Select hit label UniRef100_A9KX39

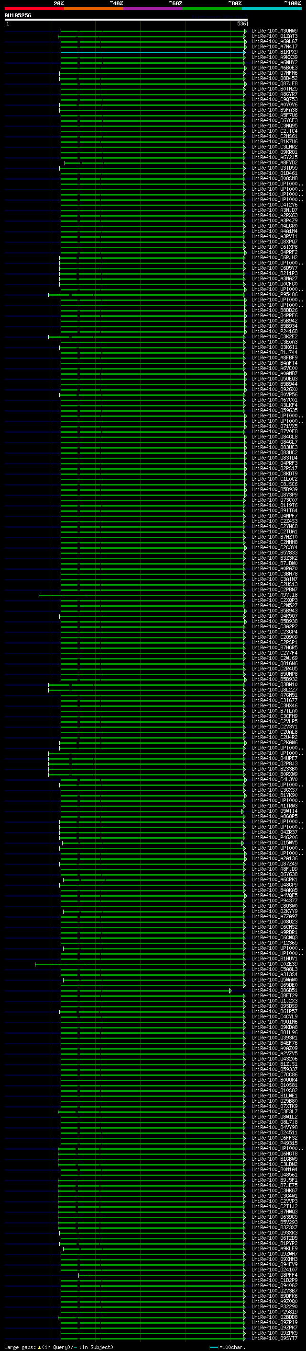[x=274, y=58]
